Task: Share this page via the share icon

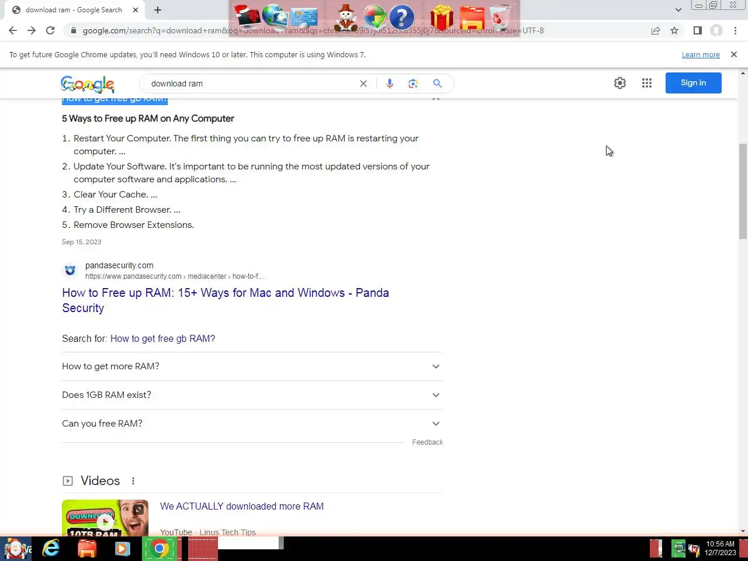Action: click(x=656, y=30)
